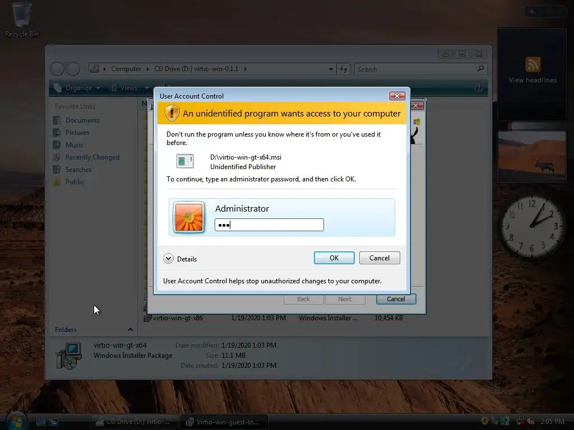Select the Administrator account picture

coord(189,217)
